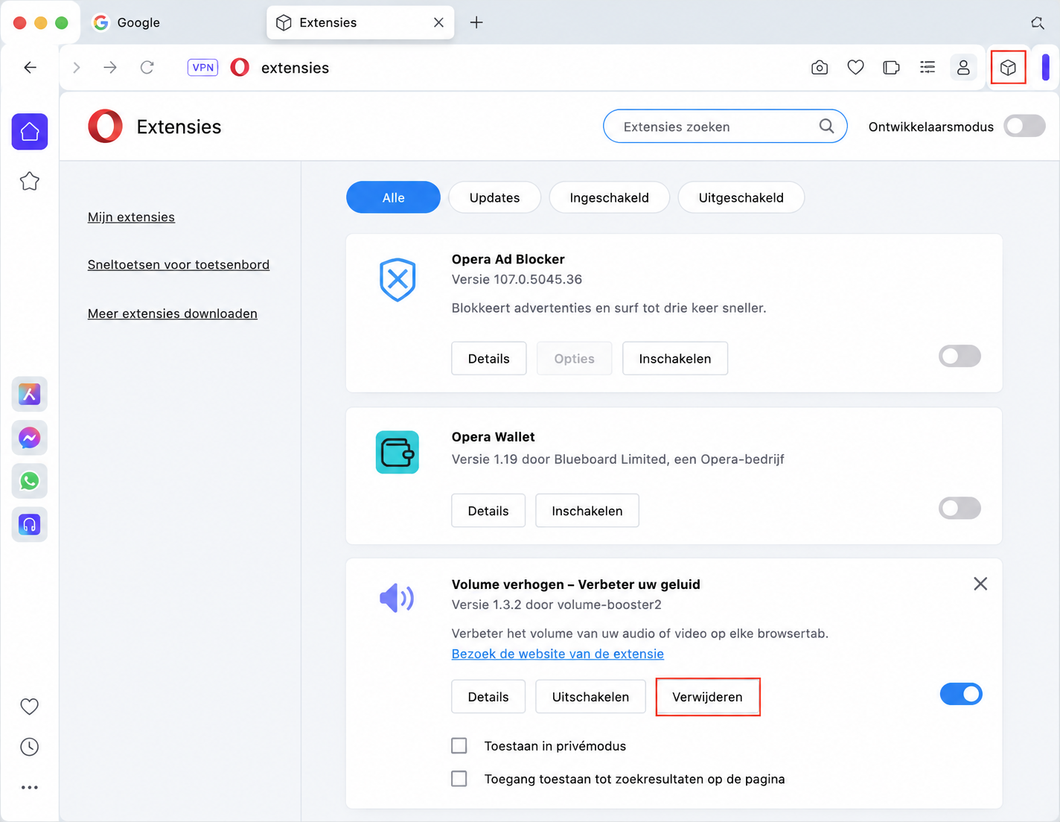Toggle the VPN badge
The width and height of the screenshot is (1060, 822).
(x=202, y=68)
